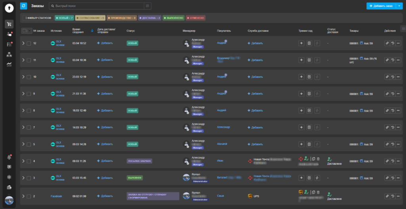
Task: Expand the row for order 2
Action: (23, 196)
